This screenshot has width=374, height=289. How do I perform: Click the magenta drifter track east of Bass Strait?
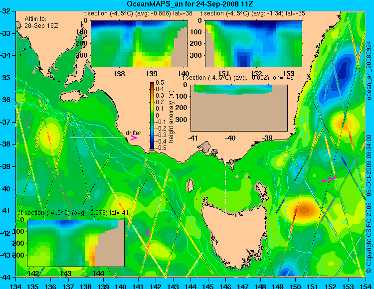(329, 179)
